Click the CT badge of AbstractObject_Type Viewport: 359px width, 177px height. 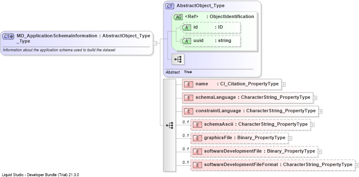170,6
